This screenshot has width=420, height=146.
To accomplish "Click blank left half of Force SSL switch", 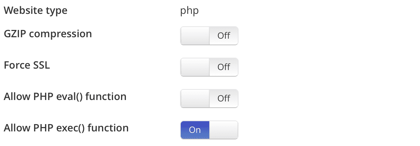I will pos(195,67).
